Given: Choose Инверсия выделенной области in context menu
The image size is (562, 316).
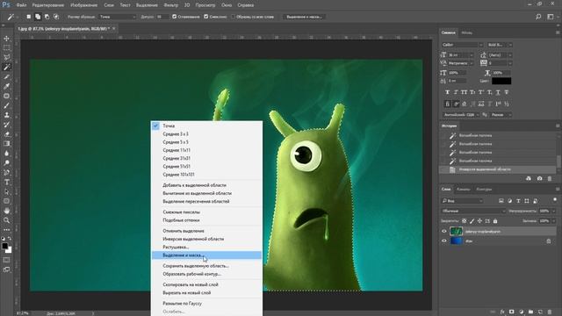Looking at the screenshot, I should tap(206, 239).
